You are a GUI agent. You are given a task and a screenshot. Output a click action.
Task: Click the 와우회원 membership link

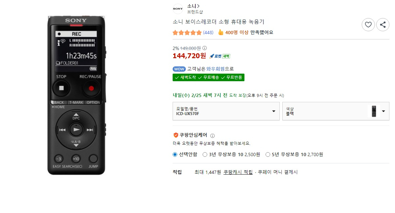click(x=215, y=69)
